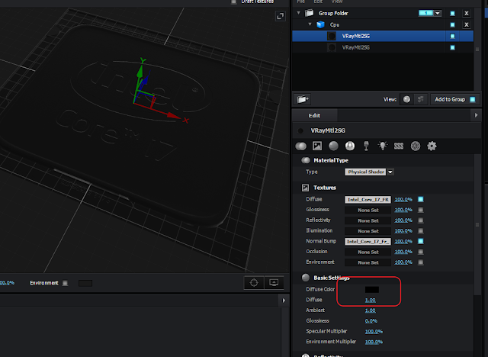Screen dimensions: 488x357
Task: Open the Normal Bump texture slot
Action: [x=368, y=241]
